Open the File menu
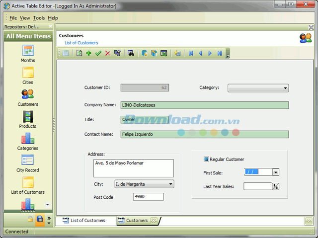This screenshot has width=318, height=238. coord(13,18)
